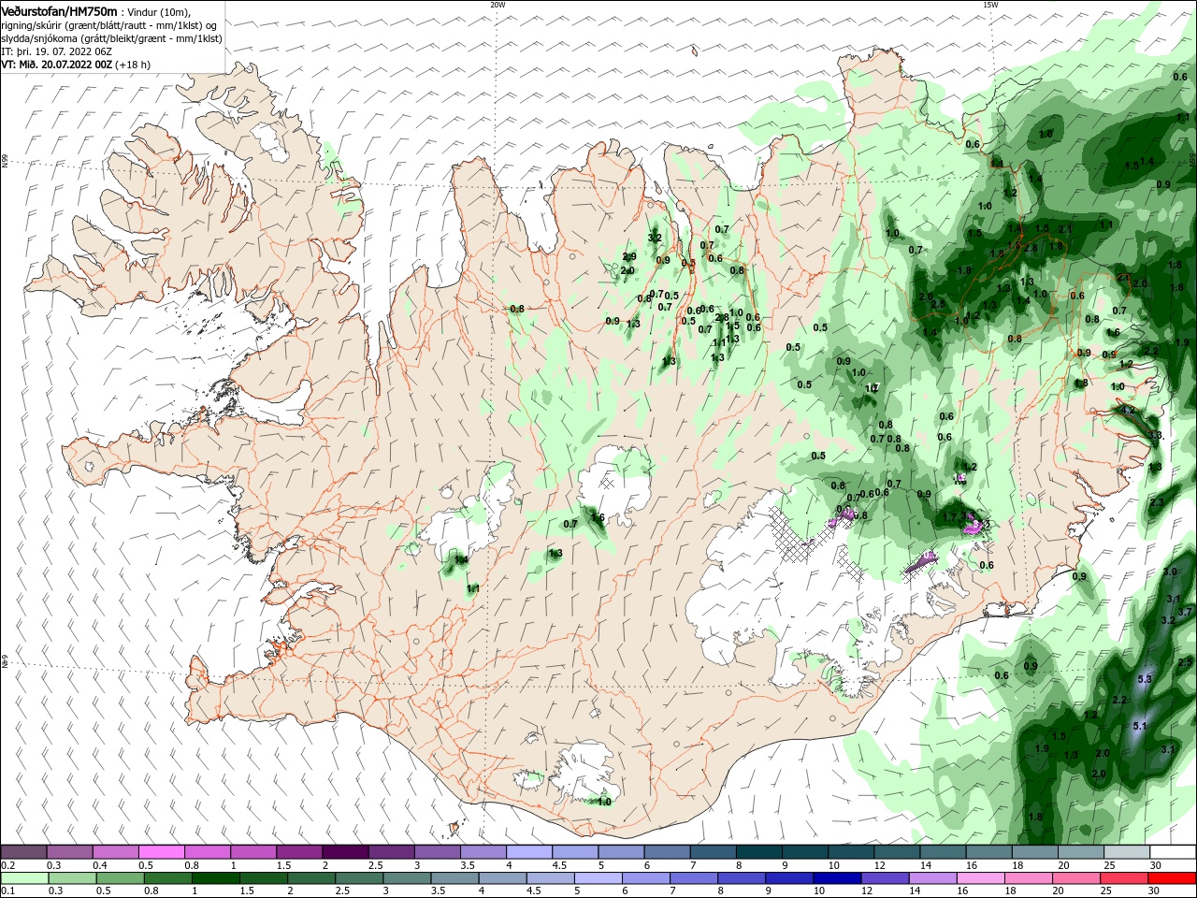
Task: Click the 3.7 precipitation value offshore southeast
Action: point(1186,612)
